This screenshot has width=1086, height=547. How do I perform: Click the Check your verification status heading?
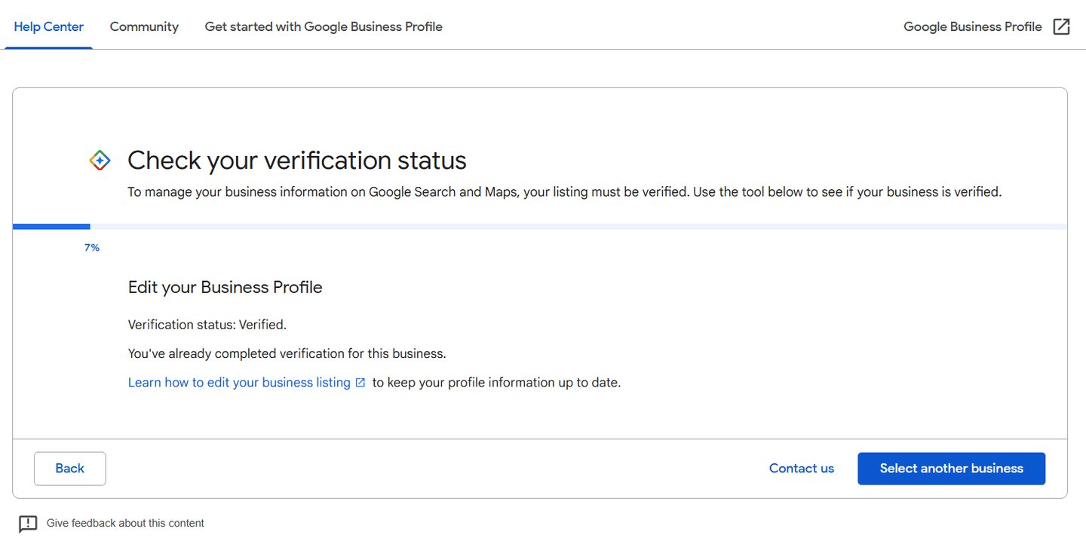pyautogui.click(x=296, y=160)
